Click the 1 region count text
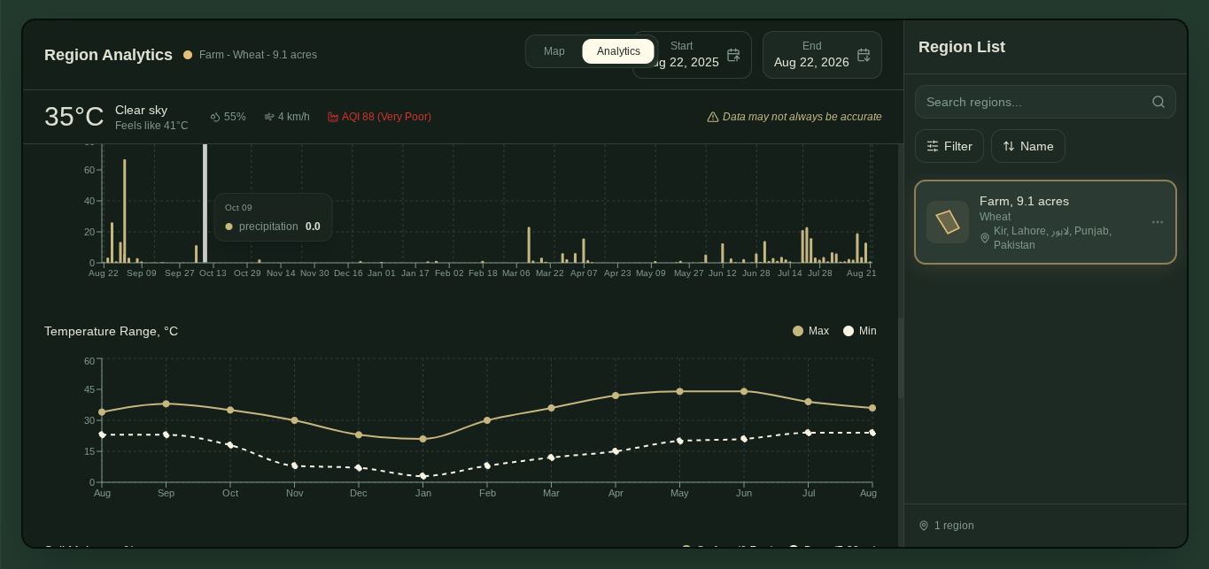1209x569 pixels. point(954,526)
